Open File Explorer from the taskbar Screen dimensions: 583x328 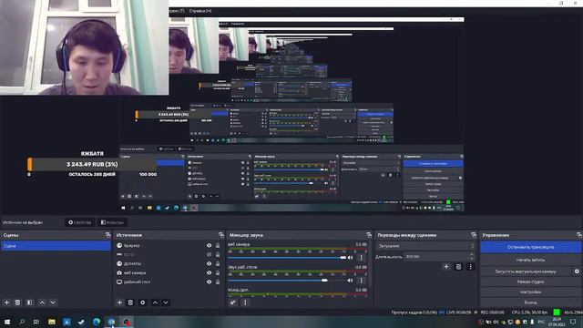coord(52,322)
